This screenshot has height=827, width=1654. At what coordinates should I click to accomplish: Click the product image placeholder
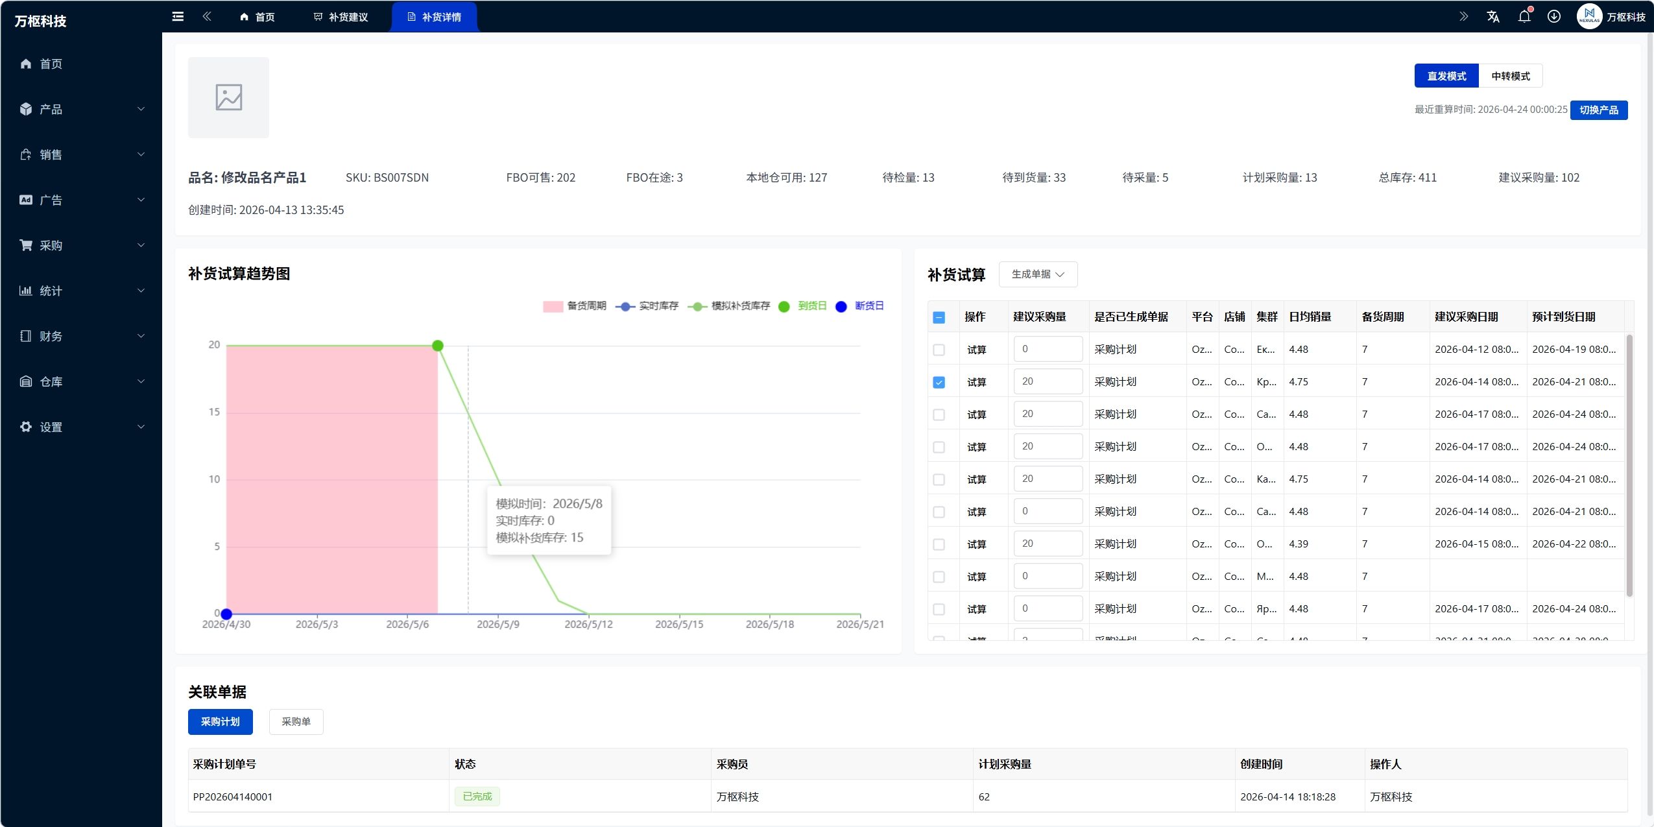click(228, 97)
